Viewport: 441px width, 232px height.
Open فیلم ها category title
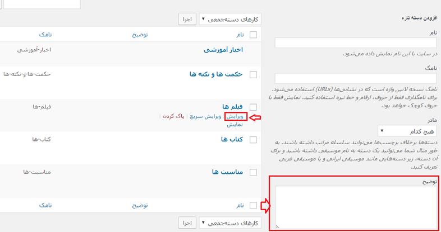point(233,107)
